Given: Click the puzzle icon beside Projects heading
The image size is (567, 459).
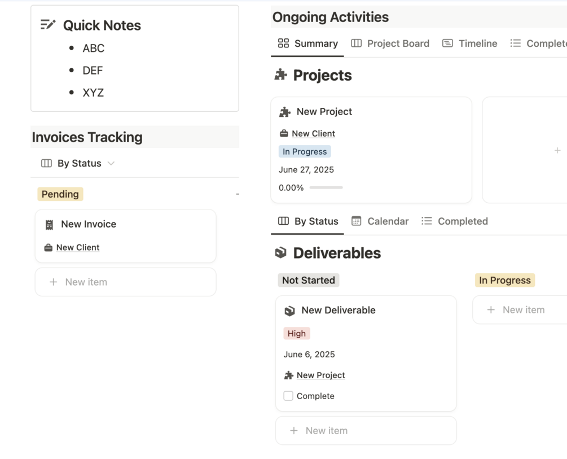Looking at the screenshot, I should 280,75.
